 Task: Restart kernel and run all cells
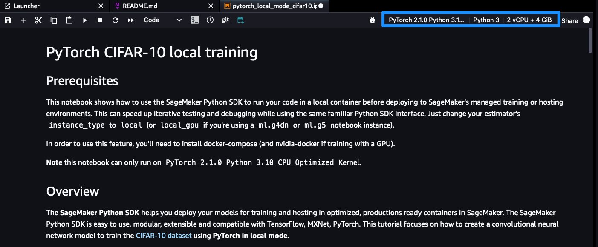tap(130, 20)
